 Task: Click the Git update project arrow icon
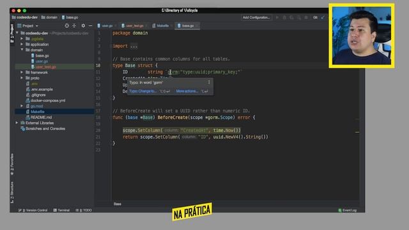tap(323, 17)
